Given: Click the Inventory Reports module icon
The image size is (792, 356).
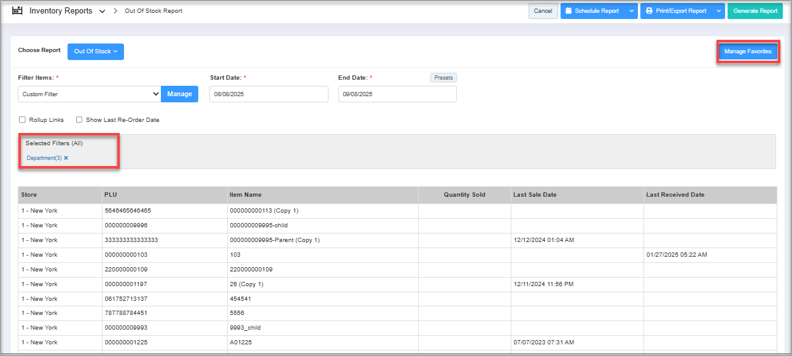Looking at the screenshot, I should click(x=17, y=11).
